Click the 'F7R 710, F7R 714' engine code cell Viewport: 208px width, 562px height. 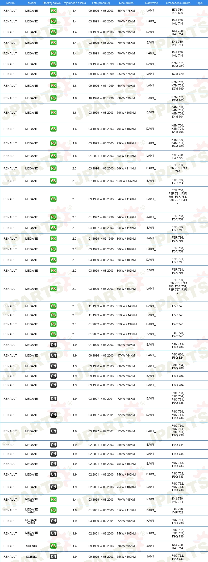coord(178,181)
